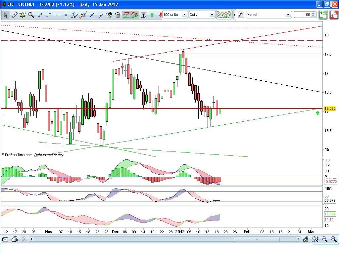Image resolution: width=339 pixels, height=254 pixels.
Task: Zoom in with the plus magnifier
Action: pos(334,239)
